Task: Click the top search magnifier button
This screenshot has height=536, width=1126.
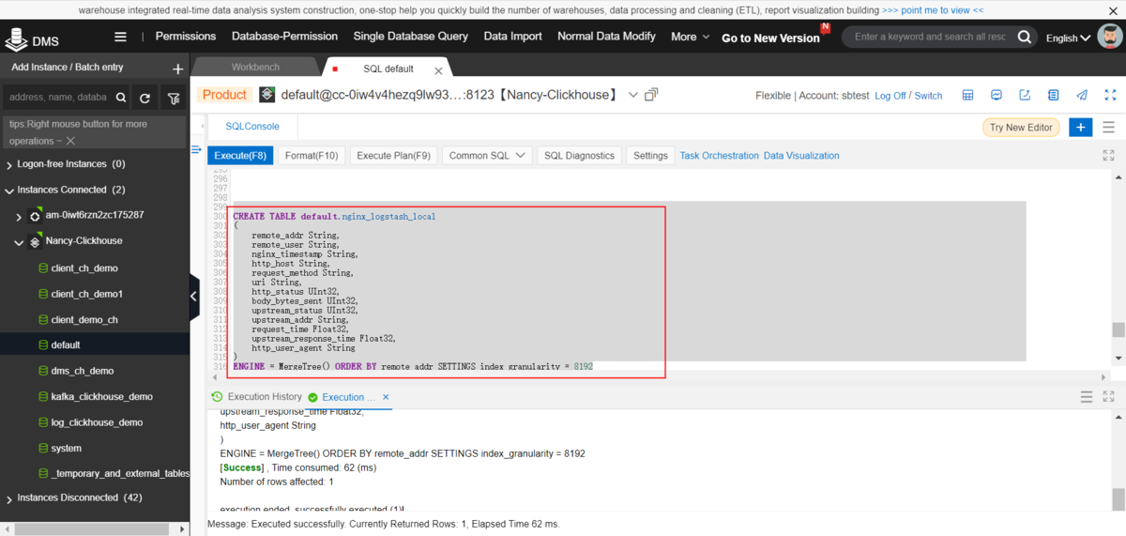Action: click(1025, 38)
